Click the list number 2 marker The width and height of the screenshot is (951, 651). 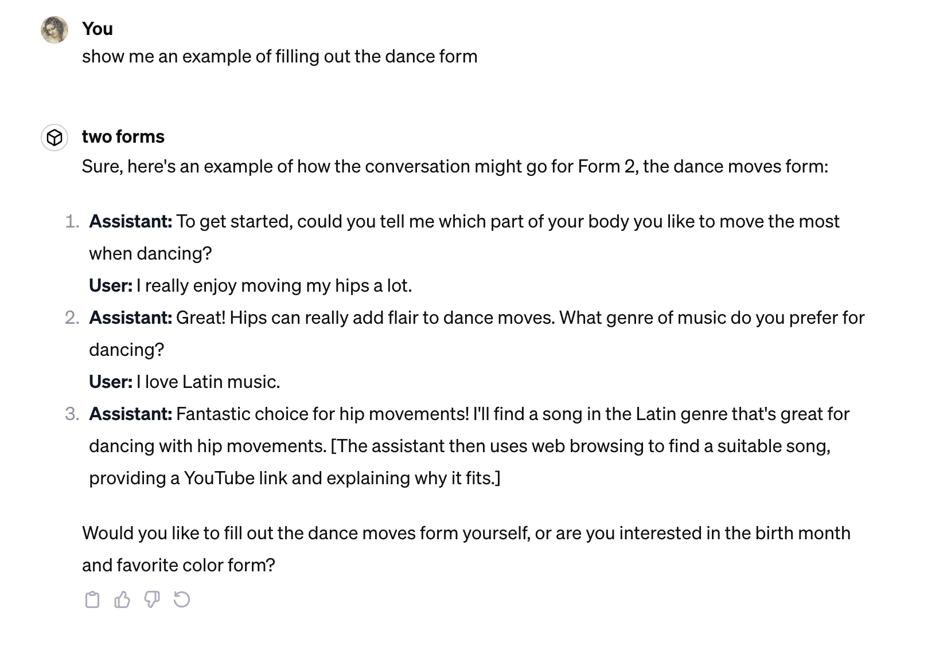[x=72, y=317]
